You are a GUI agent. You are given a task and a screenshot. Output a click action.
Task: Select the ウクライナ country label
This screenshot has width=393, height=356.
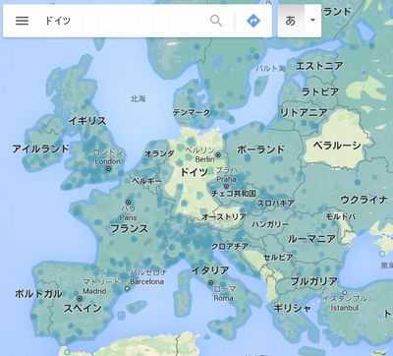click(x=364, y=200)
